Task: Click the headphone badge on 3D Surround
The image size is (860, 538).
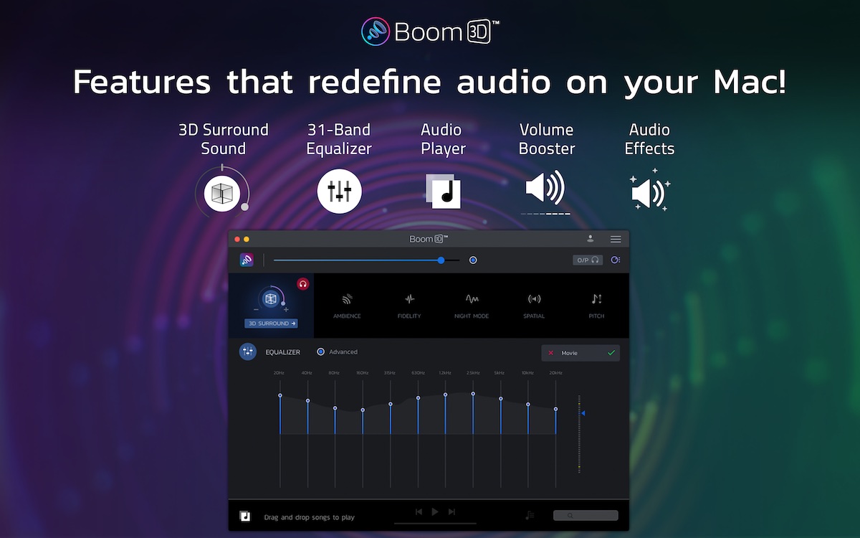Action: [x=303, y=284]
